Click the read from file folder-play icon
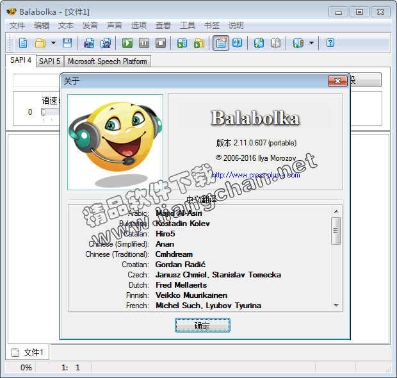This screenshot has height=378, width=397. (x=199, y=43)
